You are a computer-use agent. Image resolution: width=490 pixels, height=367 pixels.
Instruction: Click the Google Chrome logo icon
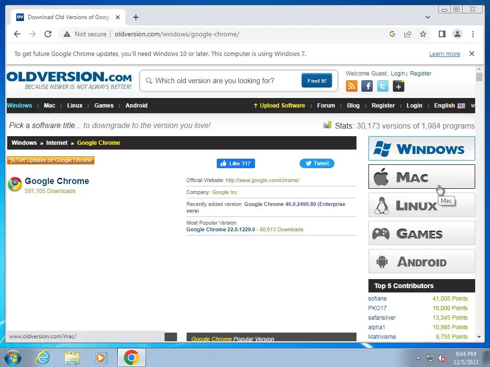pyautogui.click(x=15, y=184)
